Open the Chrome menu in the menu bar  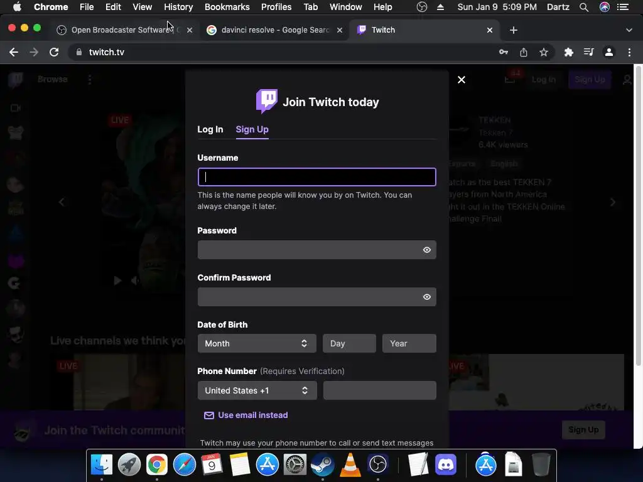click(51, 7)
